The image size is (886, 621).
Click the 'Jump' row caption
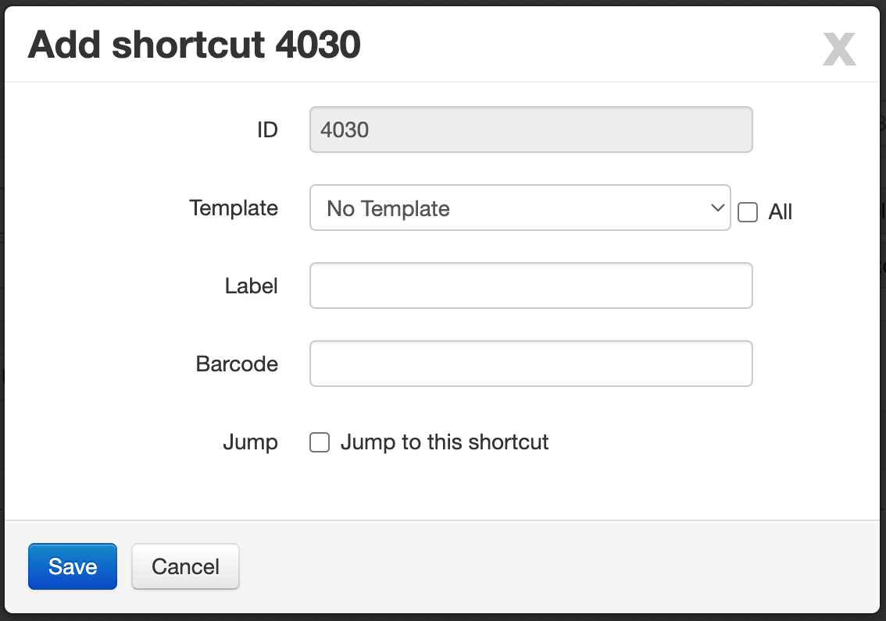click(x=250, y=442)
